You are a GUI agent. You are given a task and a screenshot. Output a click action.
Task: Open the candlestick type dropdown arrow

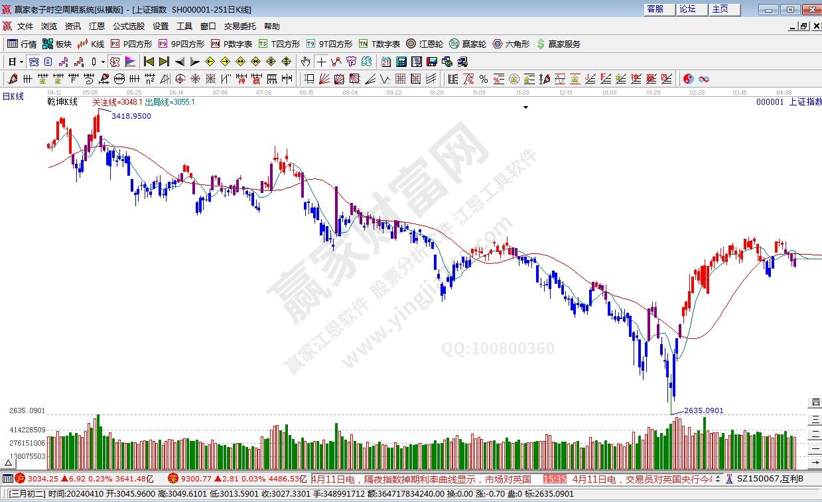coord(103,62)
